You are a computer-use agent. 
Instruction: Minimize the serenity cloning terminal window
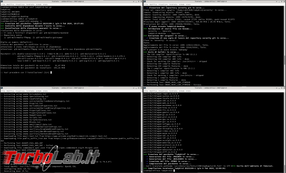click(279, 1)
